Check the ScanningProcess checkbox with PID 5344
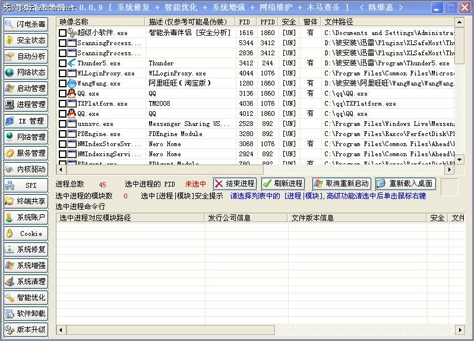 [x=62, y=43]
